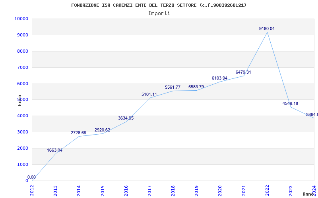The image size is (318, 198).
Task: Click the y-axis value 2000
Action: pos(23,148)
